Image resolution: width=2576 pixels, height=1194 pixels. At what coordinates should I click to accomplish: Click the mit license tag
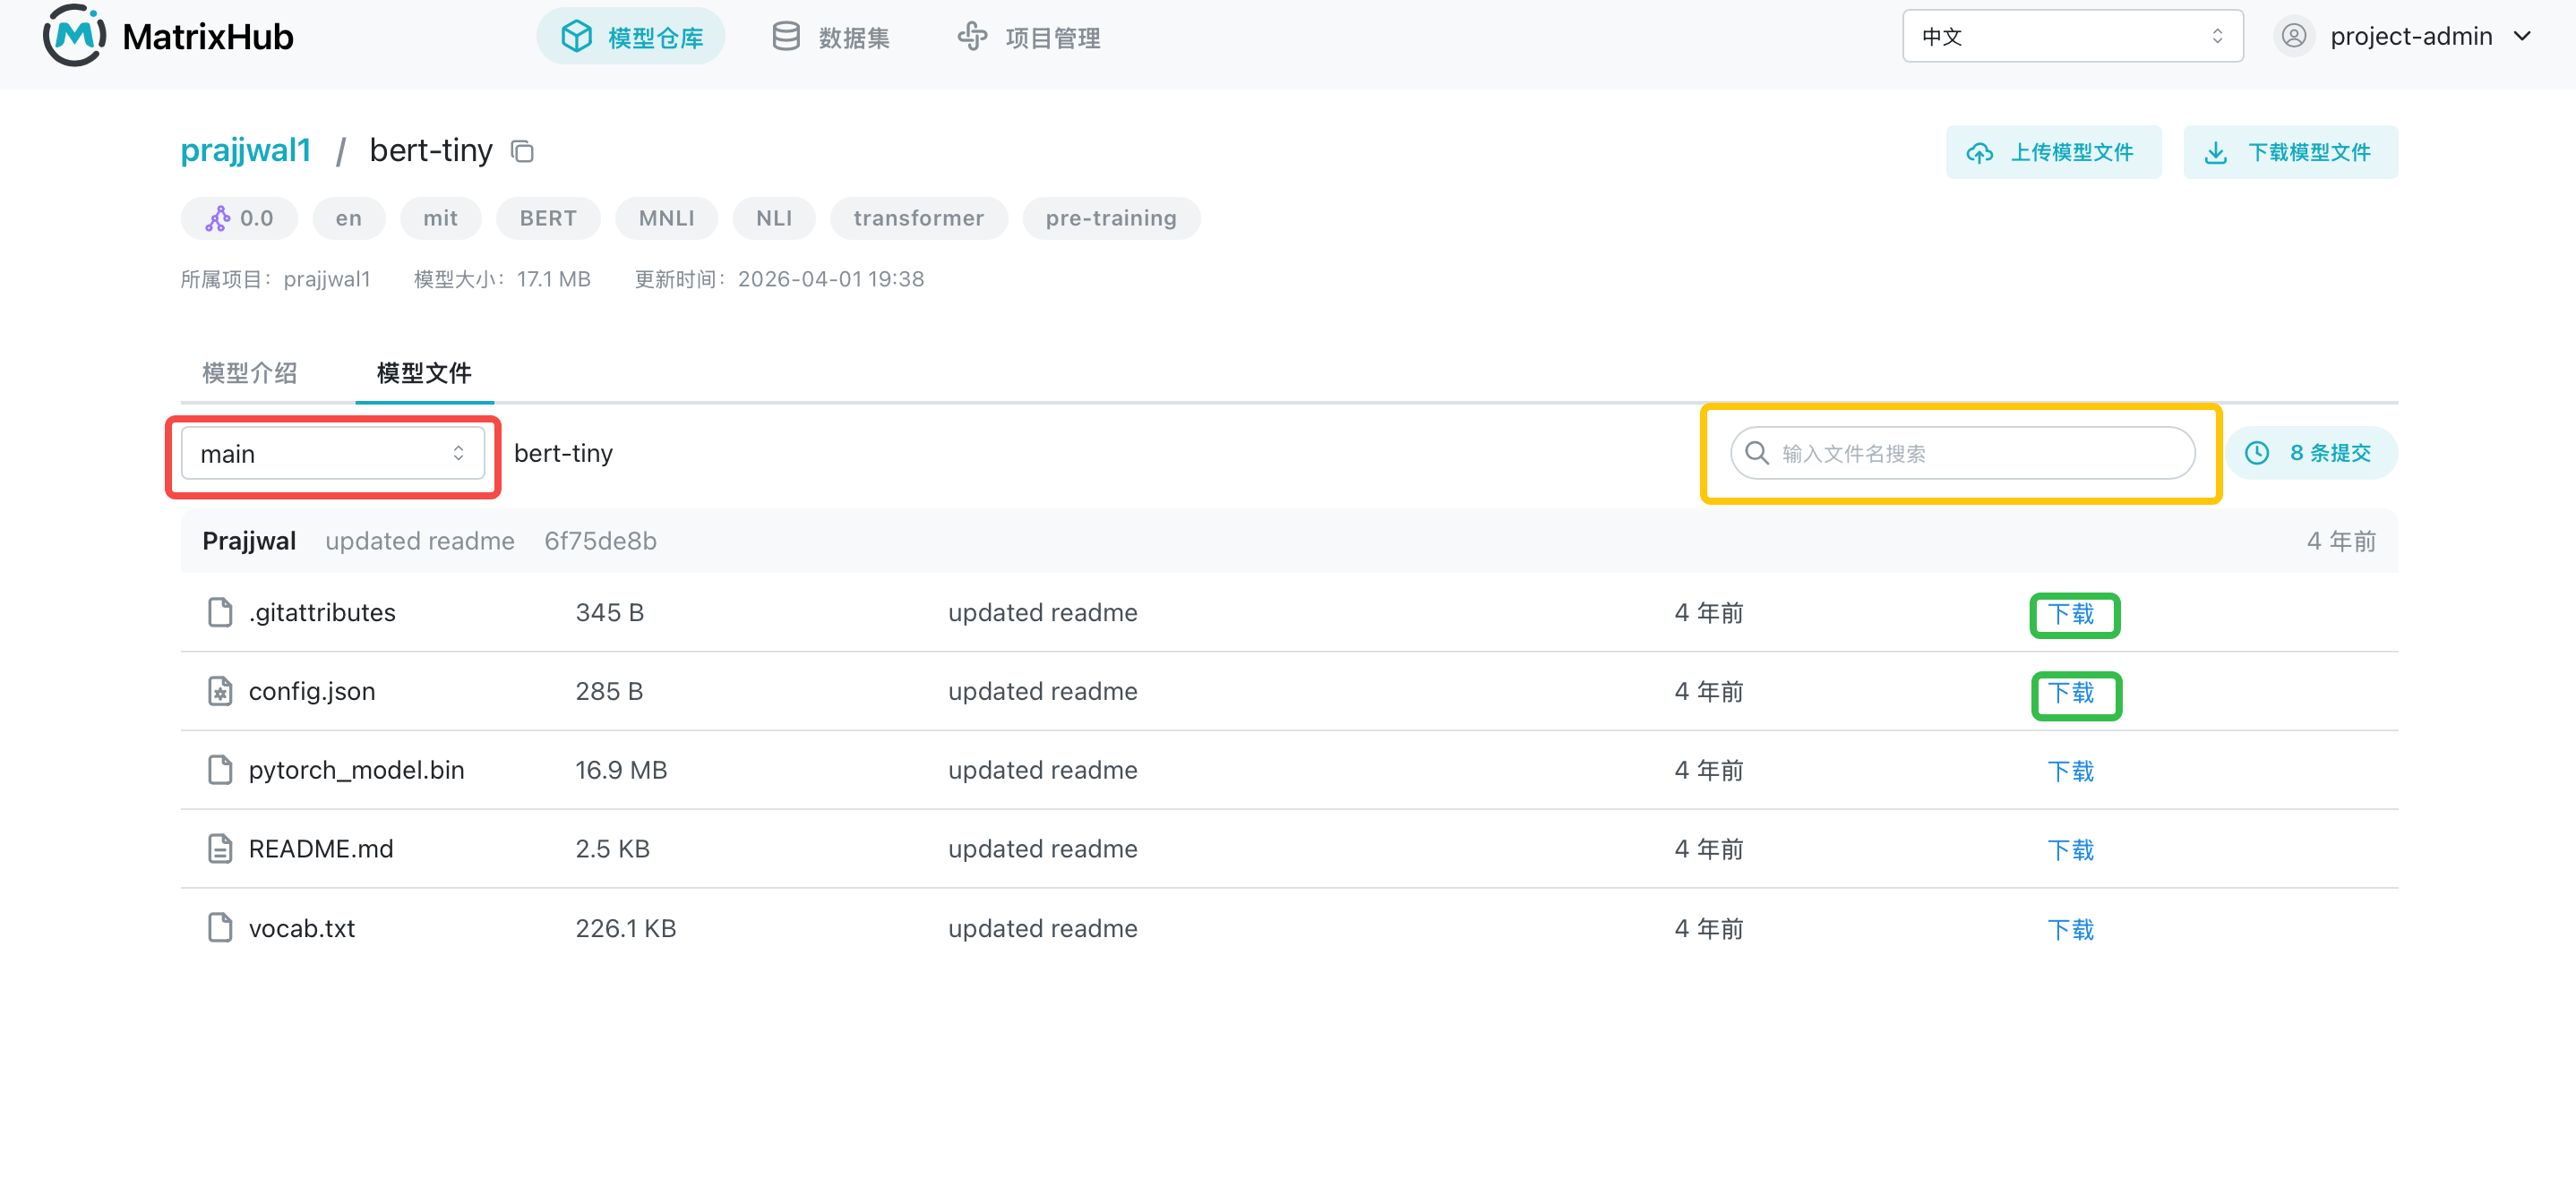click(440, 217)
